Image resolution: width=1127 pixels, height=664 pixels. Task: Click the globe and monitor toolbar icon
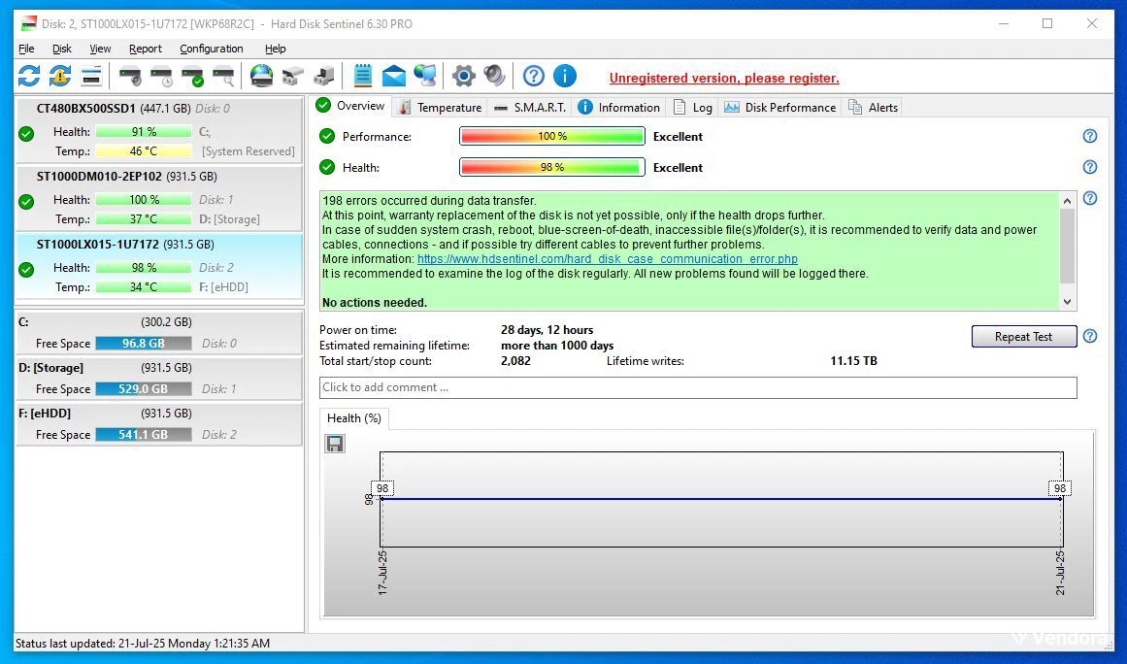(x=425, y=76)
